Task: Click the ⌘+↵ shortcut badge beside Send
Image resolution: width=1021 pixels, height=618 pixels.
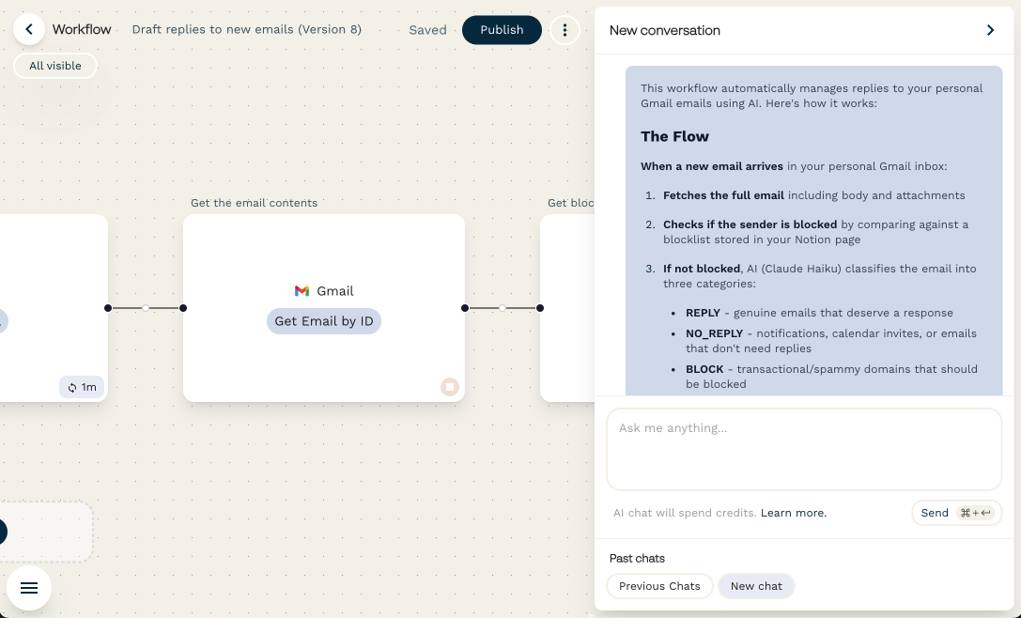Action: pyautogui.click(x=977, y=512)
